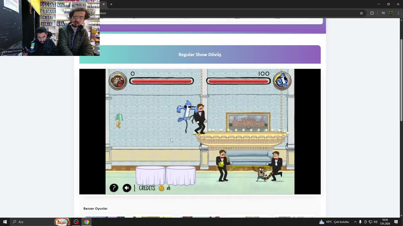The width and height of the screenshot is (403, 226).
Task: Open the notification center icon
Action: [x=396, y=222]
